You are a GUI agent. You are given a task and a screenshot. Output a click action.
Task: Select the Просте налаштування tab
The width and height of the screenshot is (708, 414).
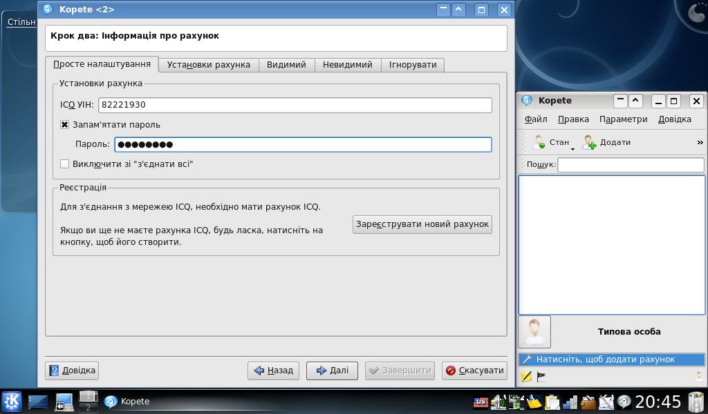coord(102,64)
